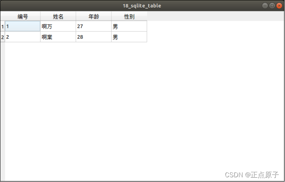Select row header 2

tap(2, 37)
